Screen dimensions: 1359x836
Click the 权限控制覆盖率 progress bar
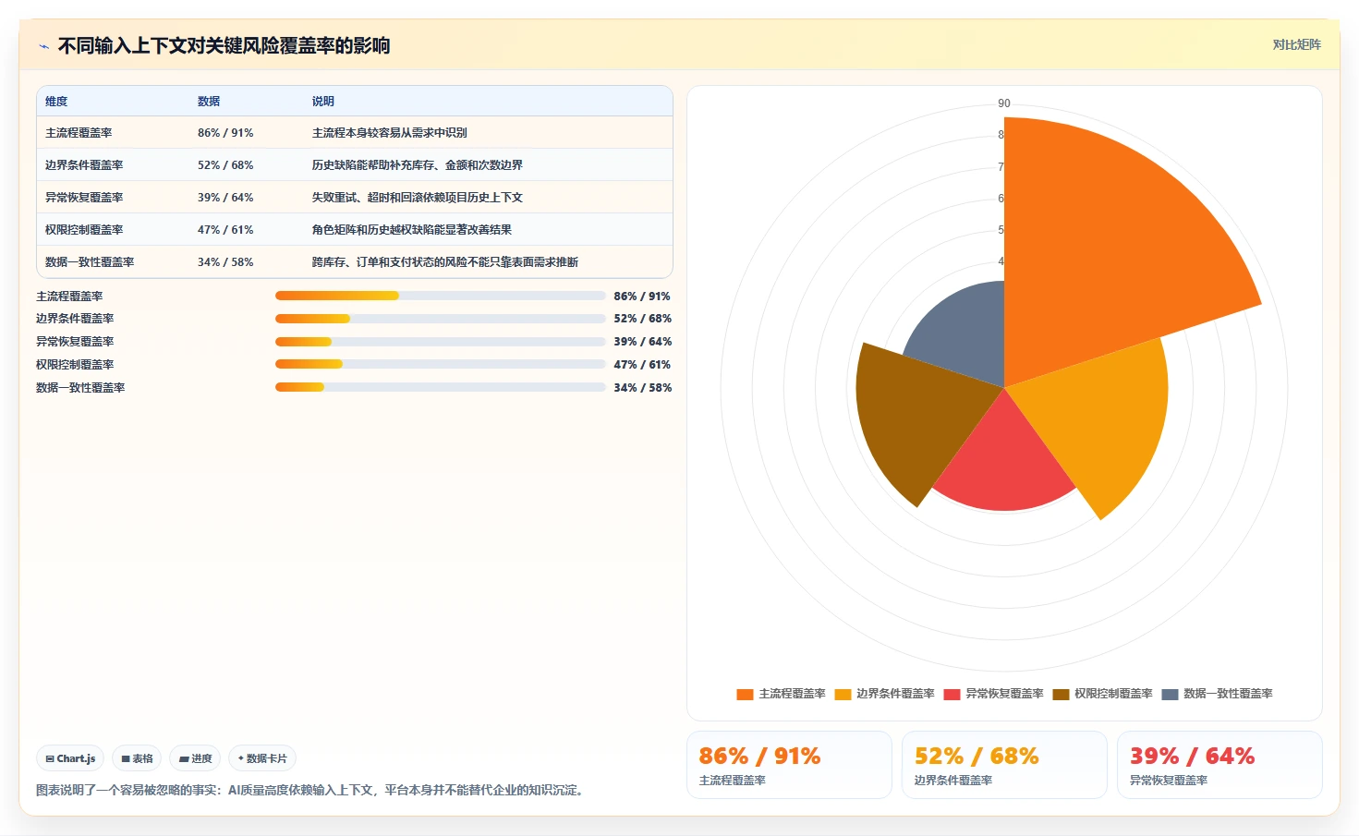tap(440, 364)
